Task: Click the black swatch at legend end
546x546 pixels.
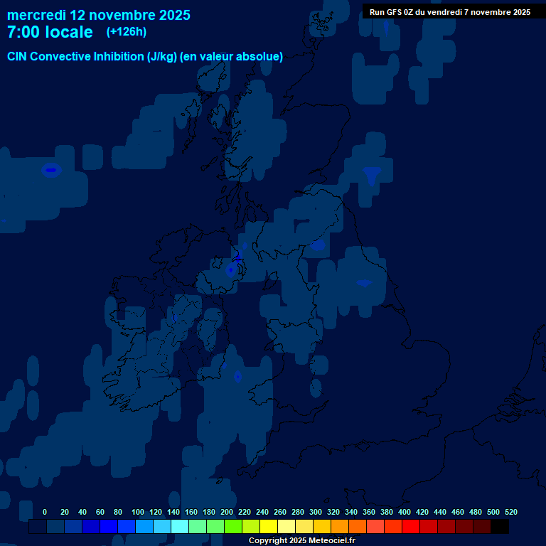Action: [500, 527]
